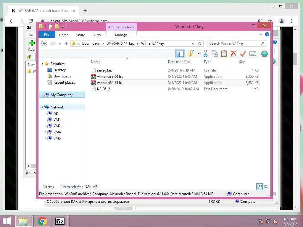Image resolution: width=303 pixels, height=227 pixels.
Task: Select Recent places in Favorites
Action: pos(64,82)
